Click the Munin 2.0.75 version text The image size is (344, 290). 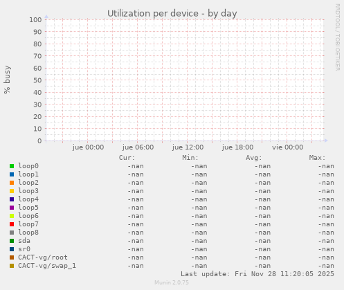coord(172,282)
